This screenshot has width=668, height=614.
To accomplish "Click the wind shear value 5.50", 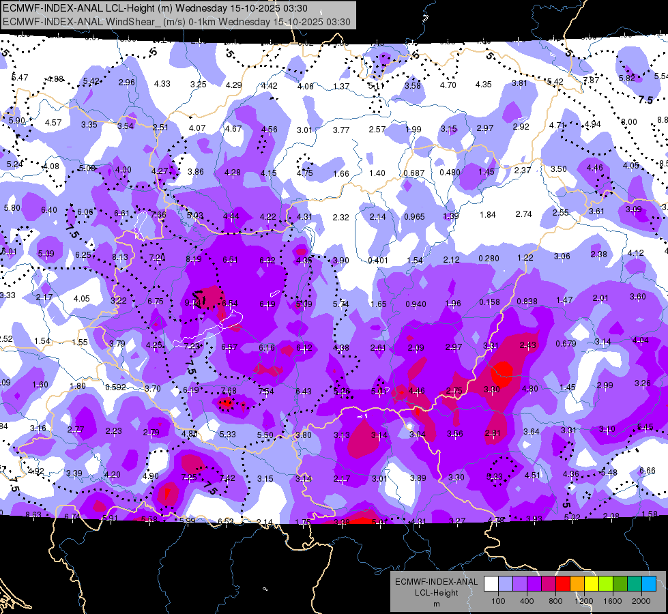I will 265,435.
